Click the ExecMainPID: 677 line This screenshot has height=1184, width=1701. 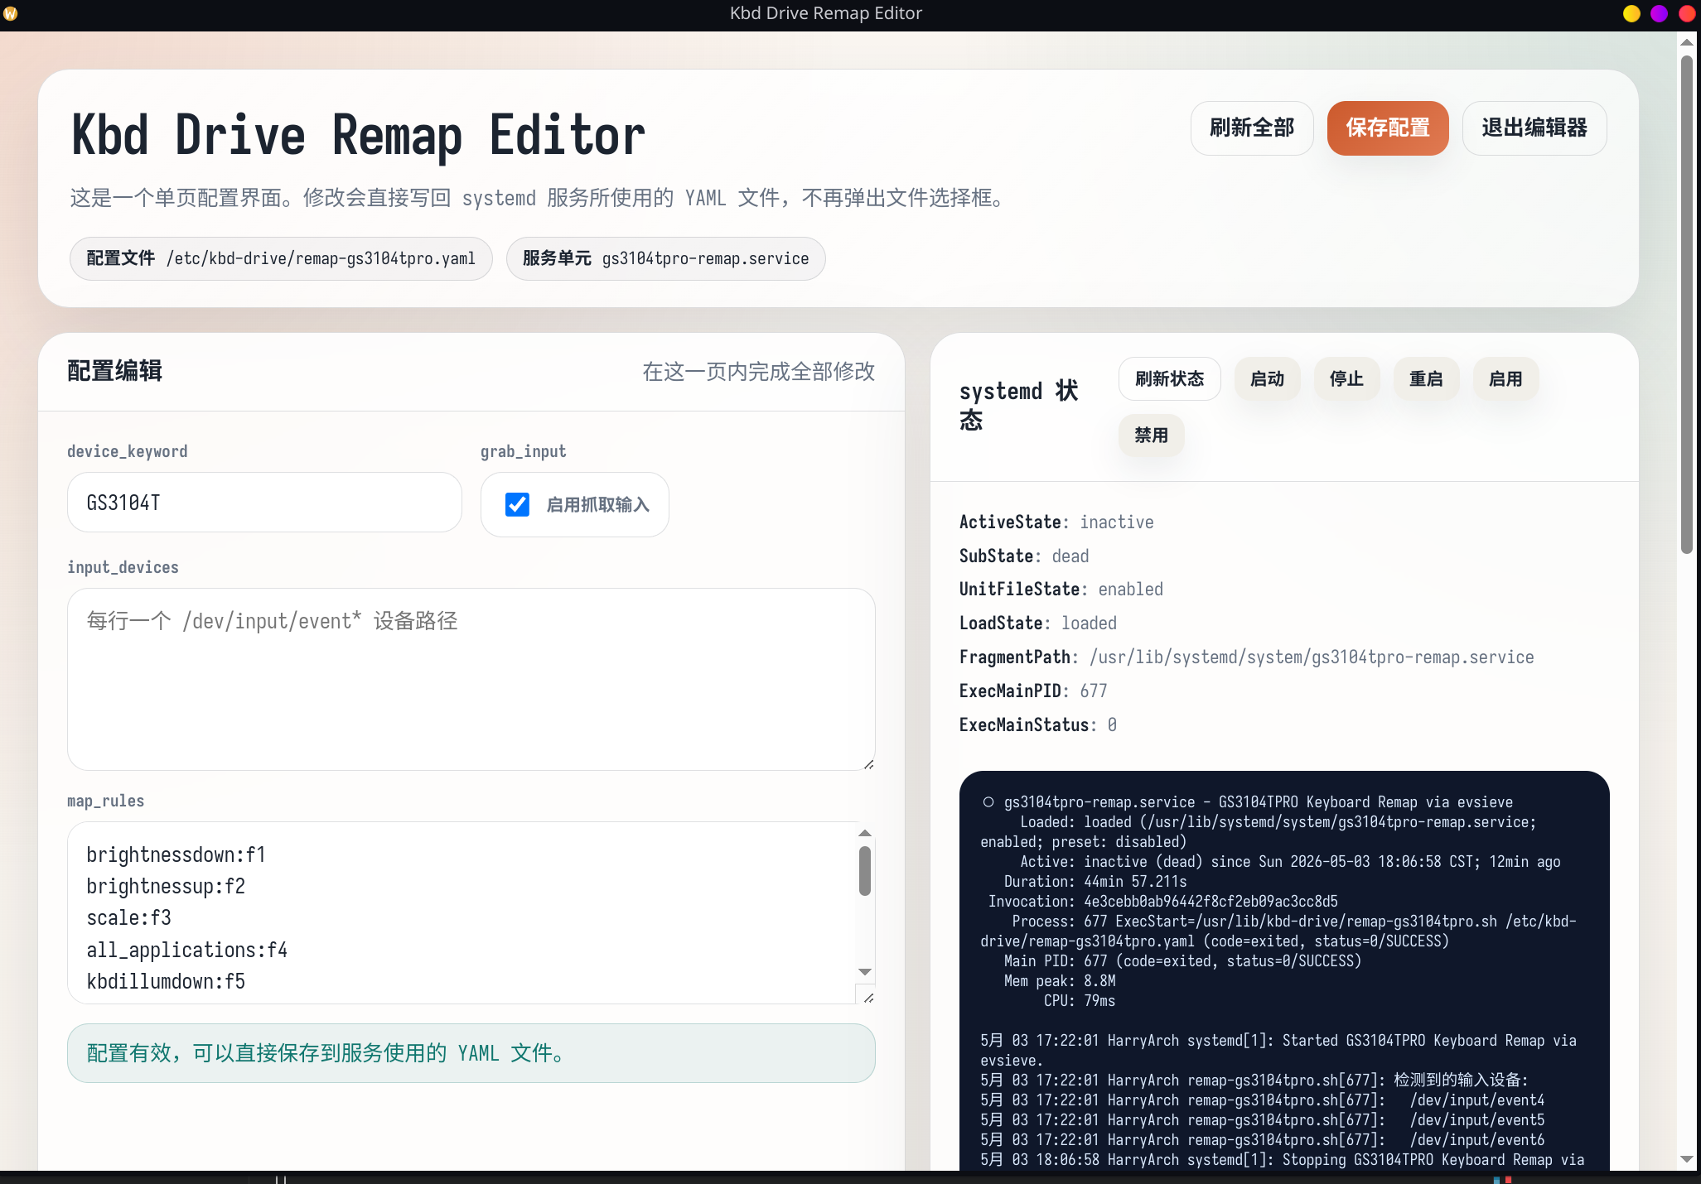coord(1033,691)
